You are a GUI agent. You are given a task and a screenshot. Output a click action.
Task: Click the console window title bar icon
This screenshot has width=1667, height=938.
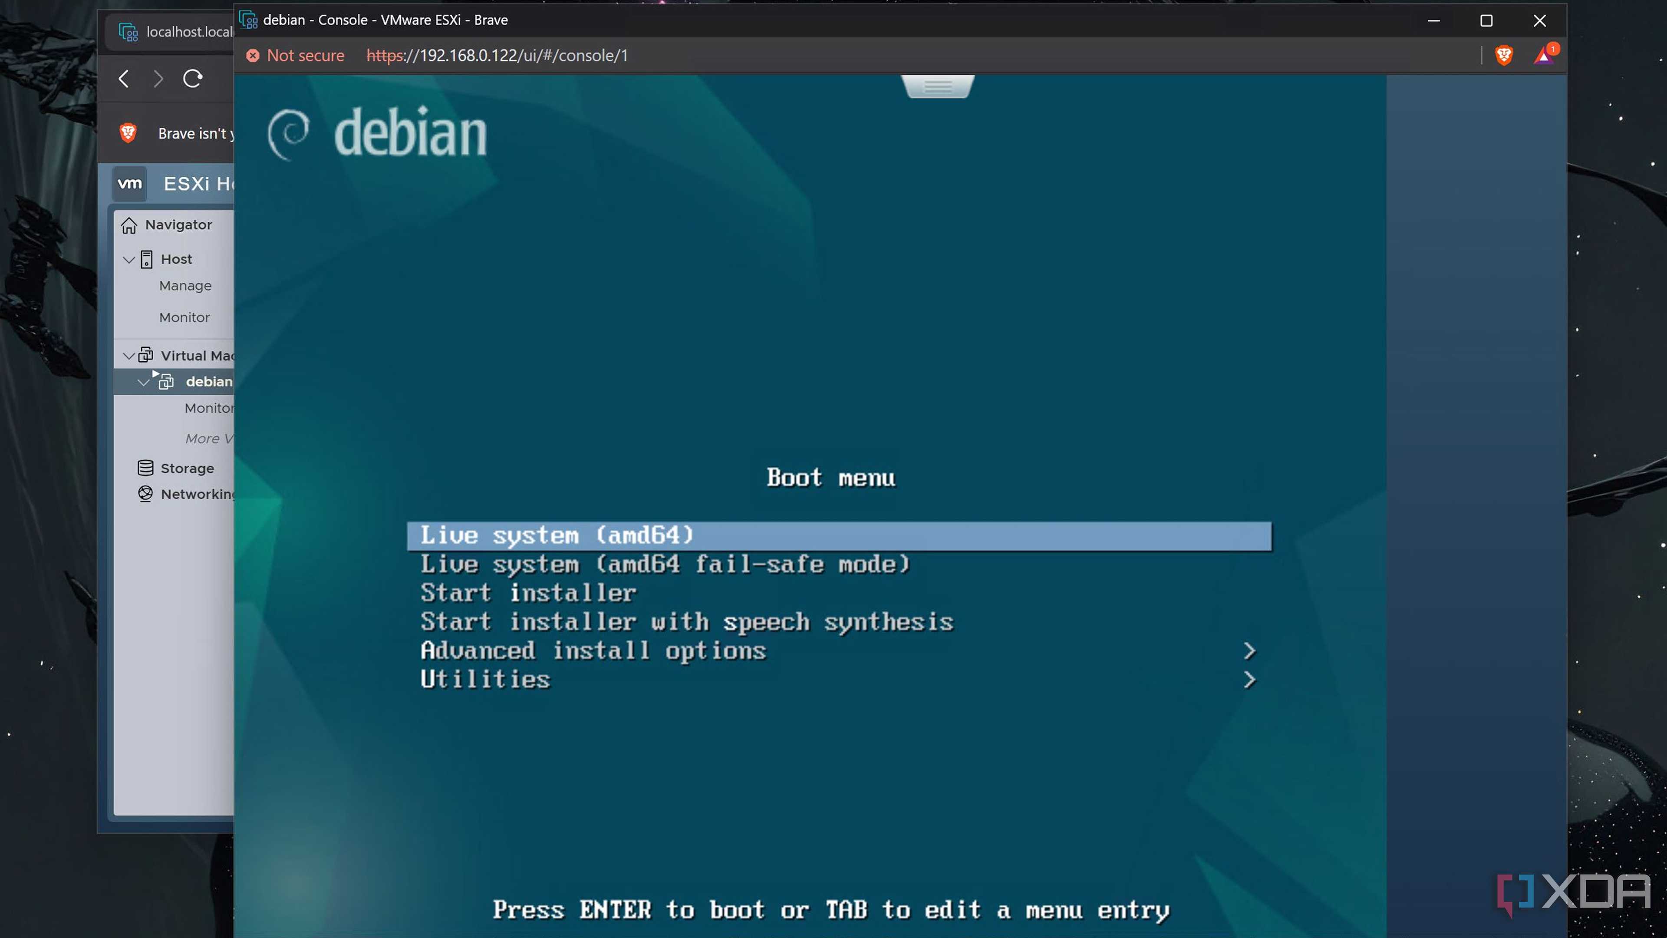[x=248, y=20]
